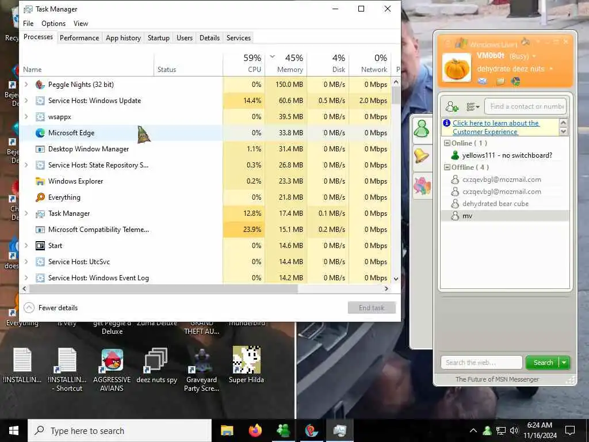Click the wsappx gear icon
This screenshot has width=589, height=442.
[40, 116]
